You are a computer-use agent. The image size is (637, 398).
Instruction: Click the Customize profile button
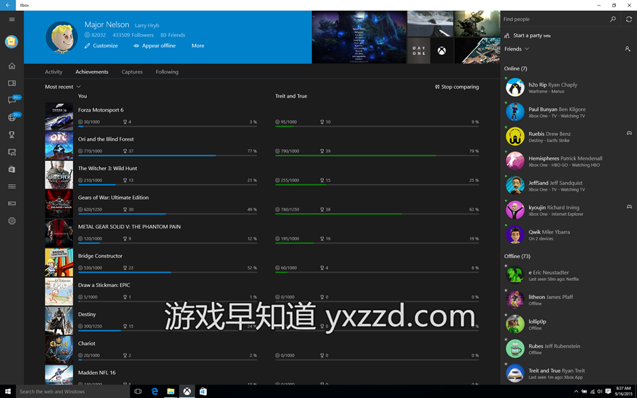101,45
